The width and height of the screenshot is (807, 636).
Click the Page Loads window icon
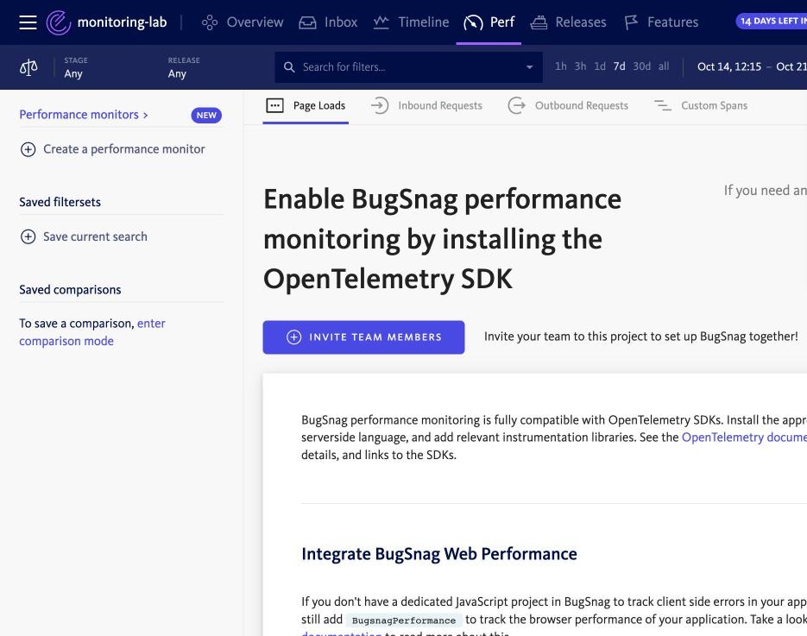[274, 105]
